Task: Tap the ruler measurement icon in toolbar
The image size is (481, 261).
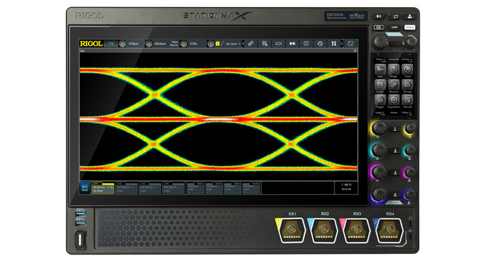Action: click(250, 43)
